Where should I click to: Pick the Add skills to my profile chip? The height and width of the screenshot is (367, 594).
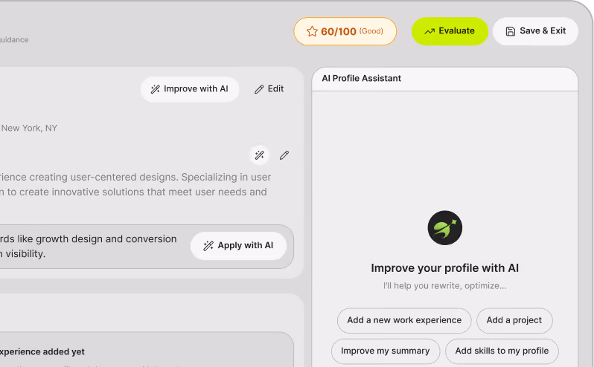click(x=502, y=351)
